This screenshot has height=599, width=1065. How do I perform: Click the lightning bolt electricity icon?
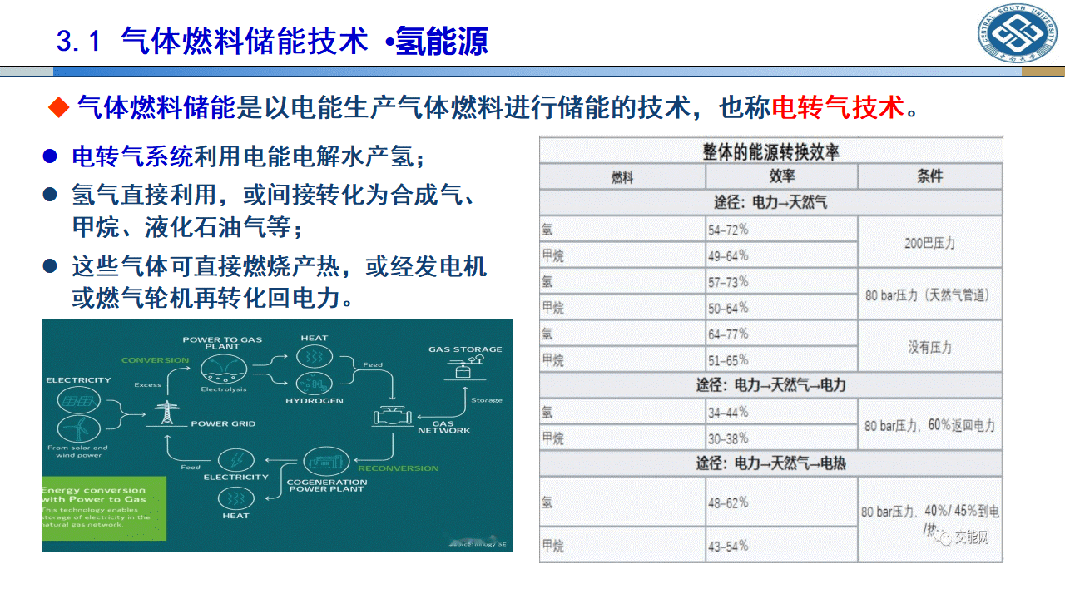pos(236,460)
